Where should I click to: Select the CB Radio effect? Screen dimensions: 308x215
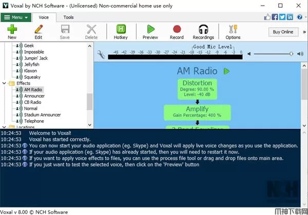pyautogui.click(x=32, y=102)
